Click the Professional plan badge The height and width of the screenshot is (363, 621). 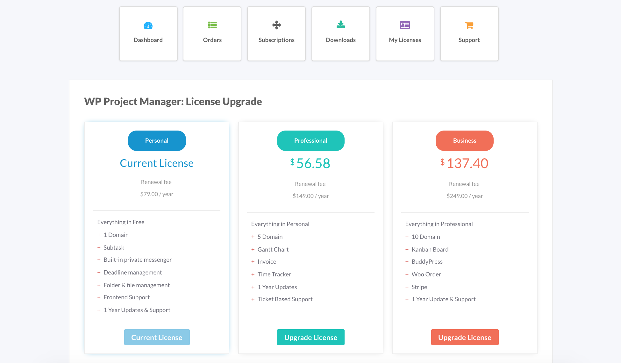coord(310,140)
